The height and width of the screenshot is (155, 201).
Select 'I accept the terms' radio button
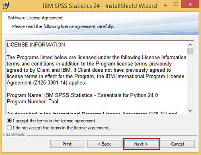(9, 121)
